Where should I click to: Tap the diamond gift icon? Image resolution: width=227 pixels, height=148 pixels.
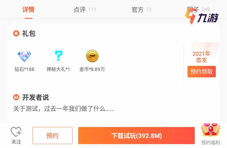[24, 56]
